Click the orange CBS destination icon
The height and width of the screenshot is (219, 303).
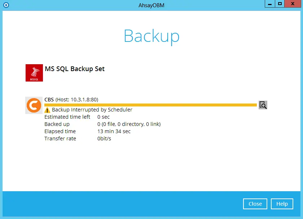pyautogui.click(x=34, y=105)
